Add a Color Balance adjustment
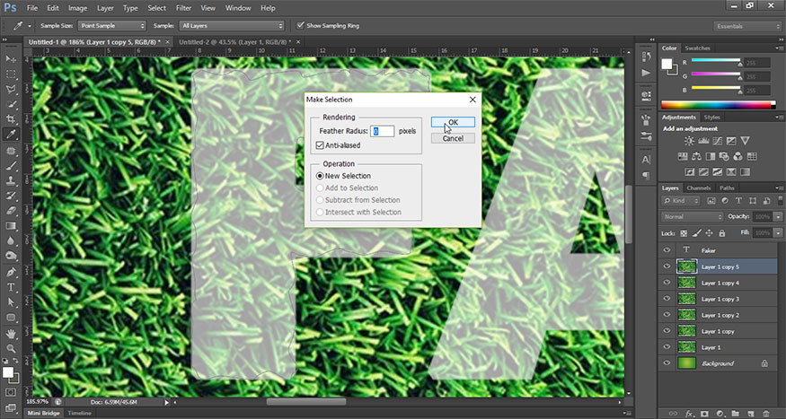 696,156
